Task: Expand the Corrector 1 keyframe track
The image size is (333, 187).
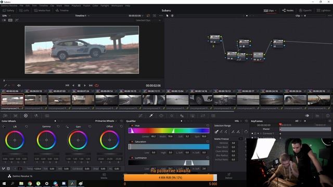Action: pyautogui.click(x=261, y=133)
